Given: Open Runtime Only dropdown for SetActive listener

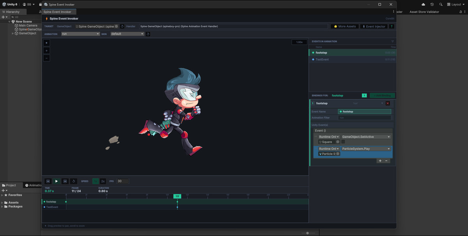Looking at the screenshot, I should tap(329, 137).
